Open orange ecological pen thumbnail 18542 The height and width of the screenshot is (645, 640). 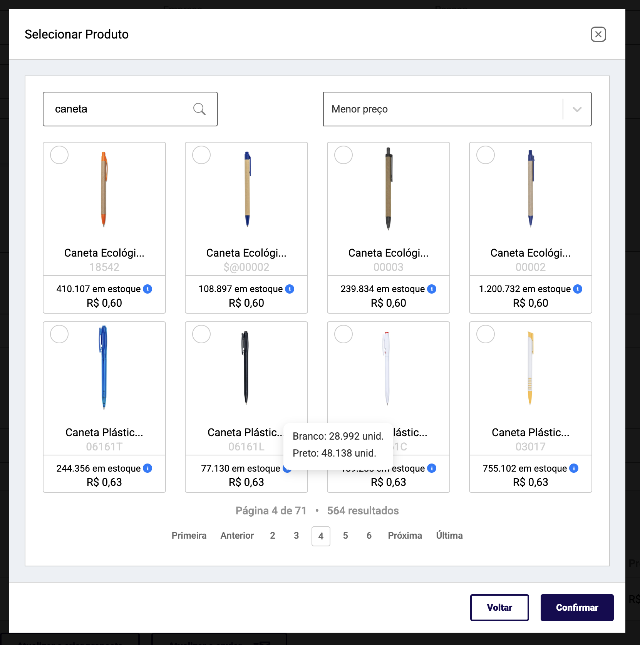tap(104, 189)
